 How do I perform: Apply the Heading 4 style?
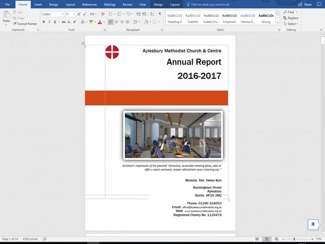(175, 18)
